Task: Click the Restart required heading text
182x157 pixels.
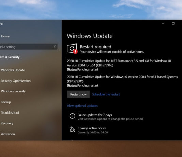Action: 96,47
